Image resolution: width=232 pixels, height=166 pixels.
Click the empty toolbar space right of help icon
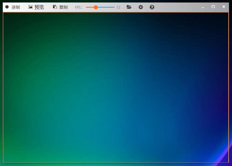(x=177, y=7)
